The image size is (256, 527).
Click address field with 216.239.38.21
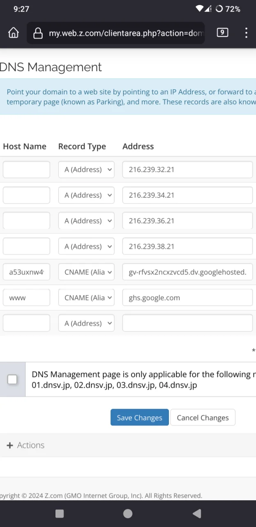(187, 246)
